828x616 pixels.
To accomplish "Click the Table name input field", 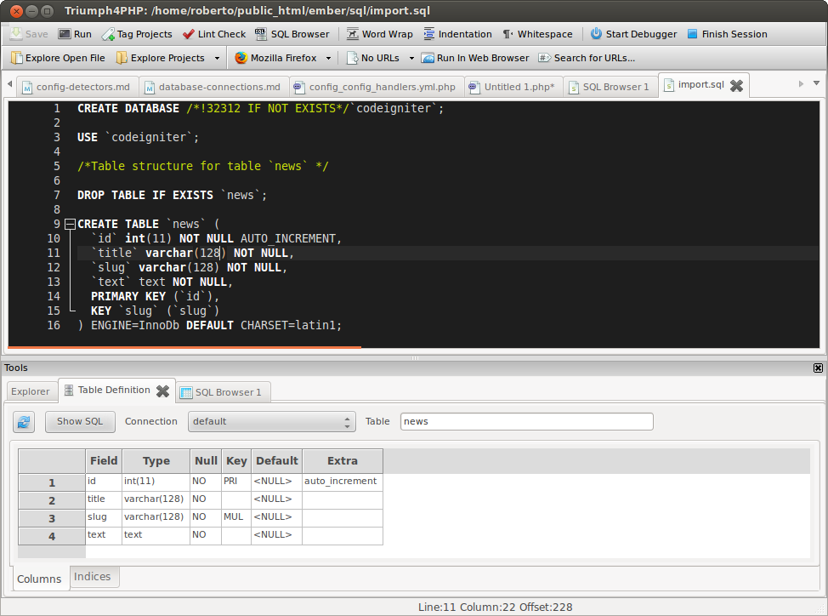I will [x=526, y=421].
